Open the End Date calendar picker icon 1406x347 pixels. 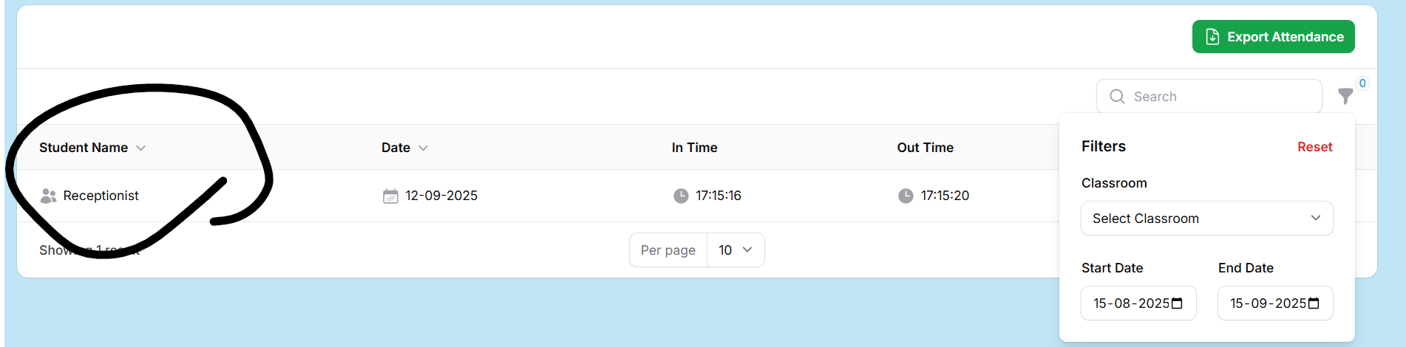coord(1314,303)
